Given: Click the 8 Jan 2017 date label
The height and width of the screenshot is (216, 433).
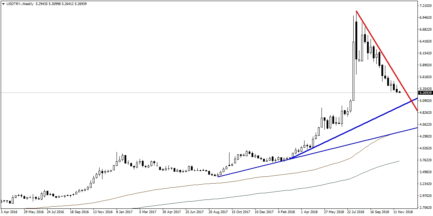Looking at the screenshot, I should [125, 213].
